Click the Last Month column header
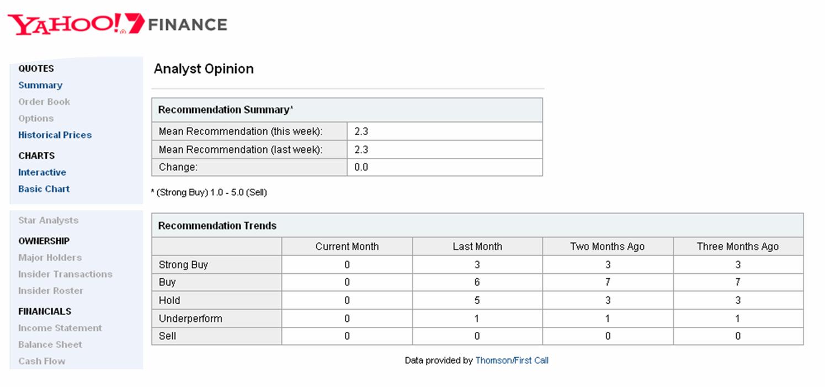The height and width of the screenshot is (387, 825). [477, 247]
